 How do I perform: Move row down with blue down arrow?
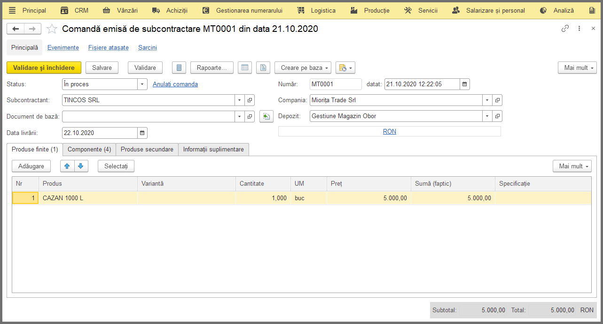pos(81,166)
